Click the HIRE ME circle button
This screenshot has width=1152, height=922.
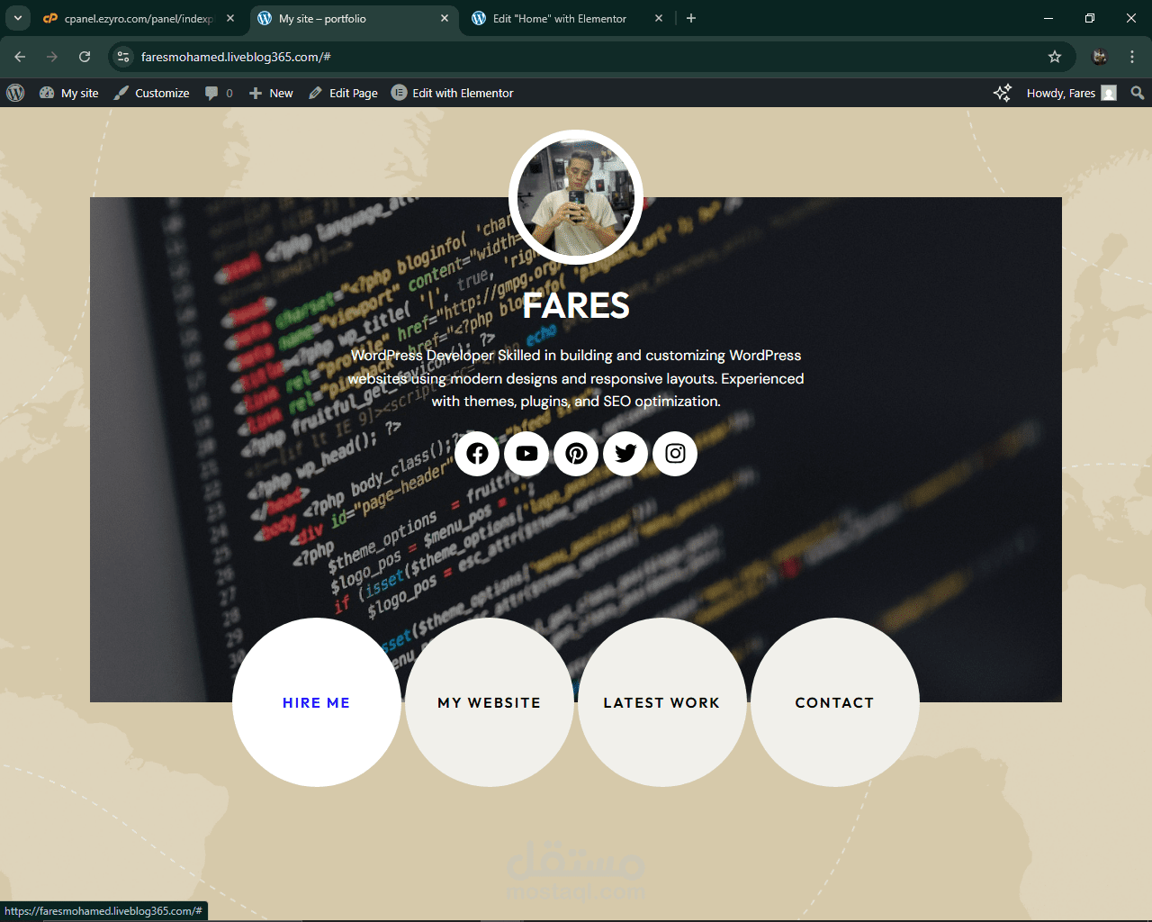317,702
